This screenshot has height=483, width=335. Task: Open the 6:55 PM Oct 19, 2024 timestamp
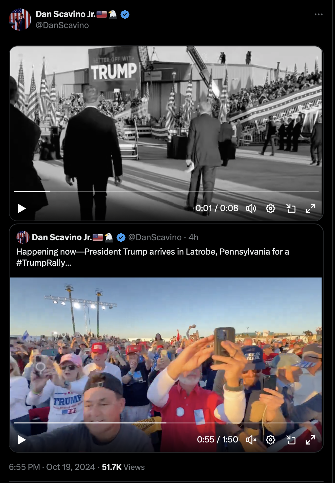[52, 467]
